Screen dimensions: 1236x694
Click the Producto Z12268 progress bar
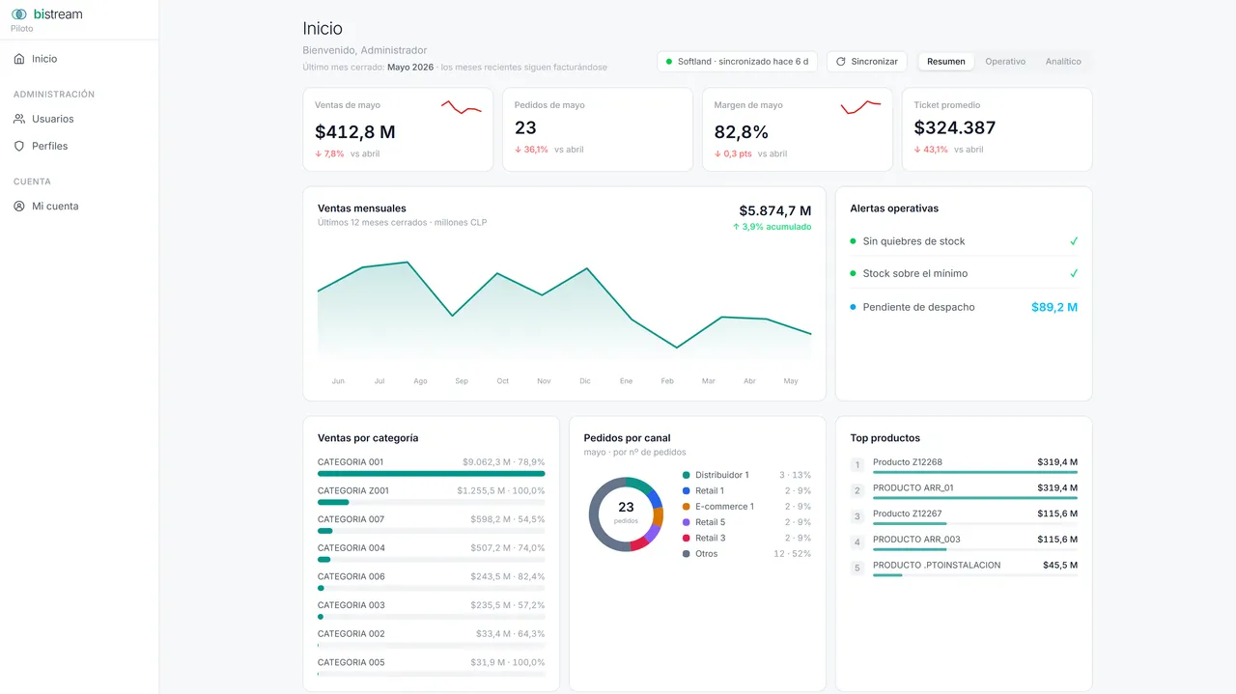[975, 472]
